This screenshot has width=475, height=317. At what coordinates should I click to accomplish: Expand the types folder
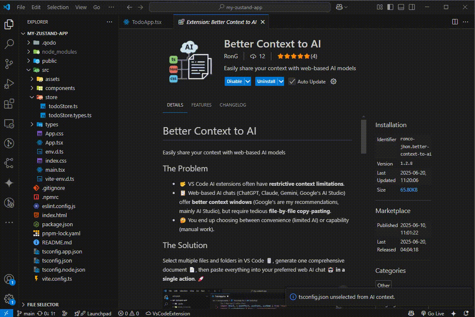tap(32, 124)
